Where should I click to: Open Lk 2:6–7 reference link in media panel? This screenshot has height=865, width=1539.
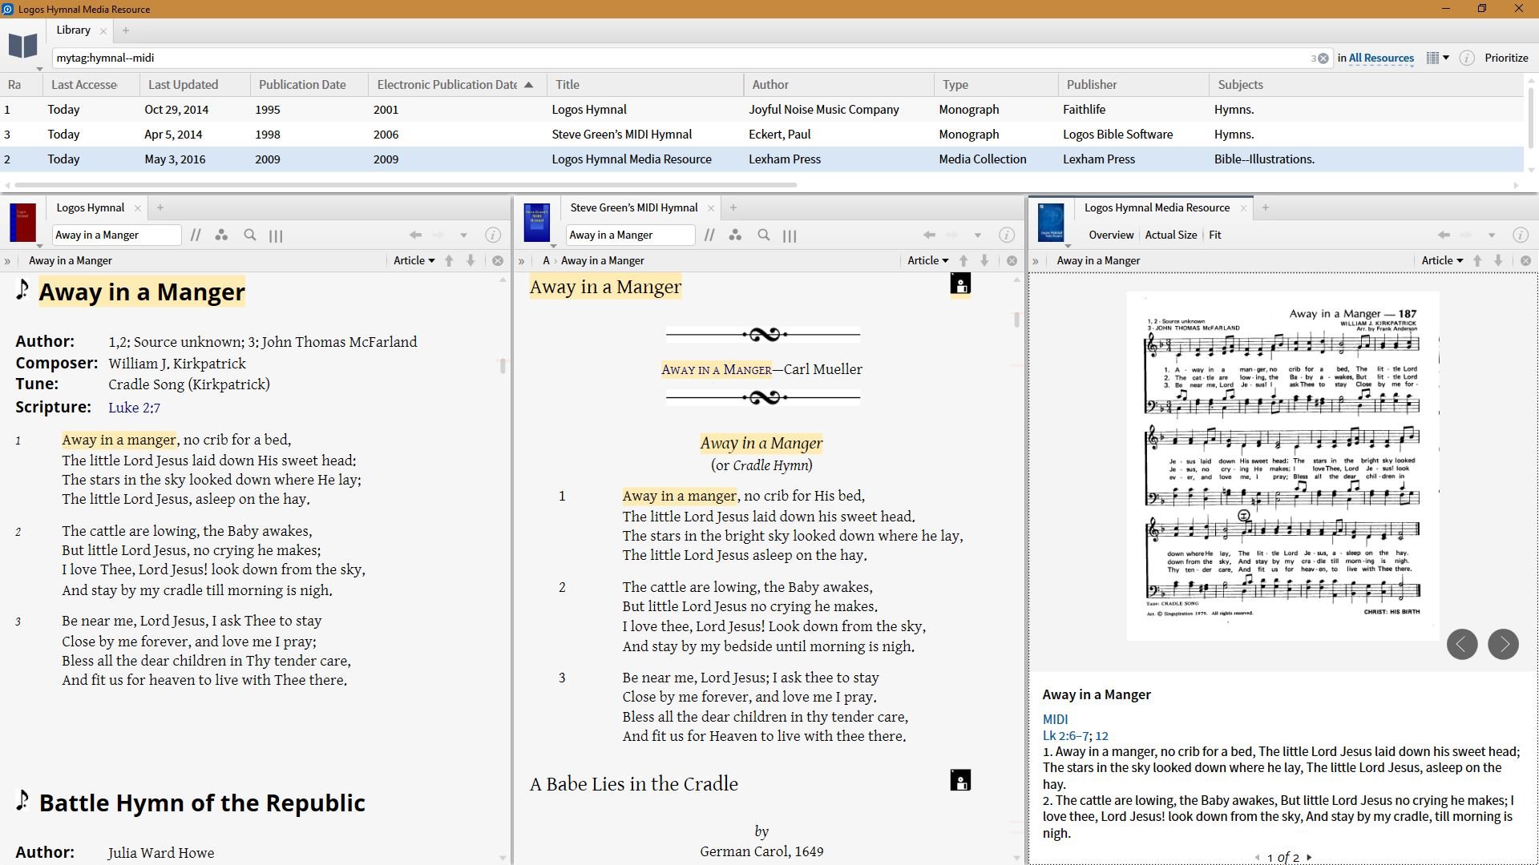(1067, 736)
